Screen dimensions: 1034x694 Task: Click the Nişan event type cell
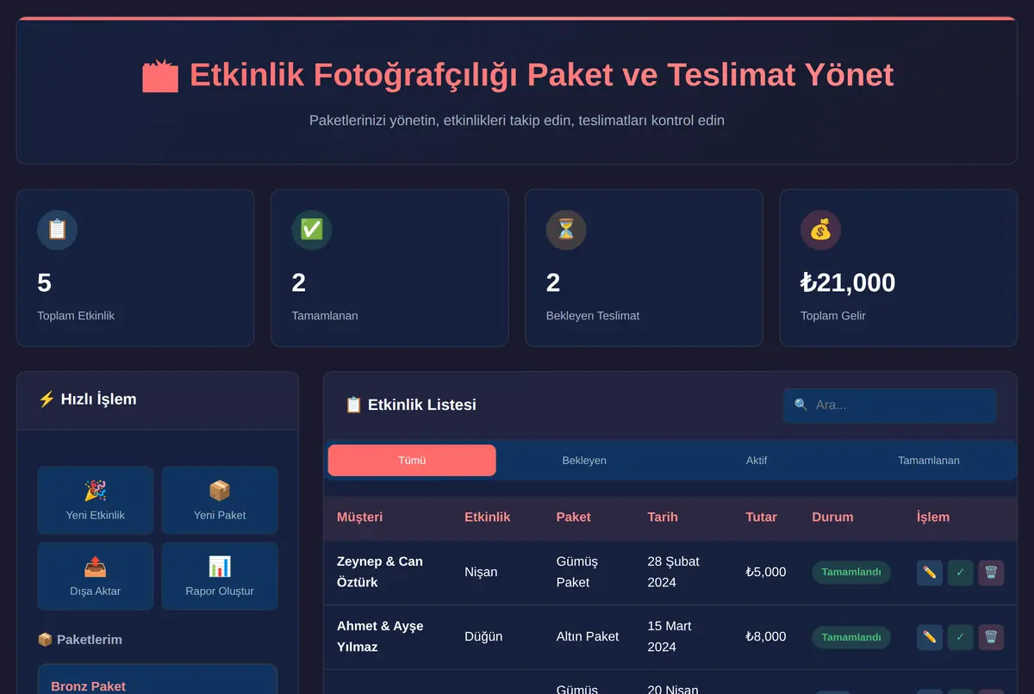[x=481, y=572]
